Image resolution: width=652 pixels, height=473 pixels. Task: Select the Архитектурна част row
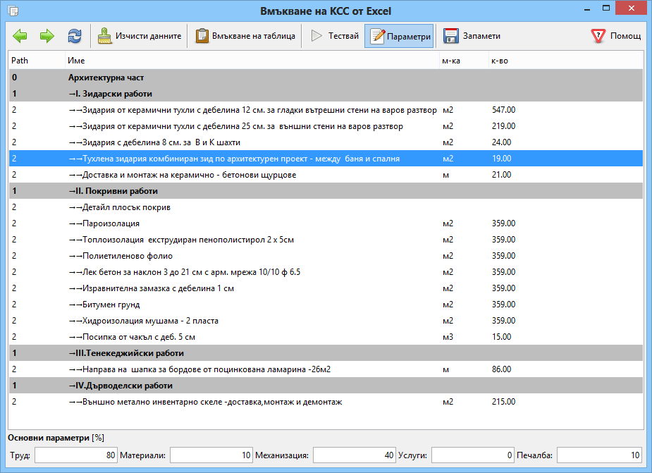click(x=326, y=78)
